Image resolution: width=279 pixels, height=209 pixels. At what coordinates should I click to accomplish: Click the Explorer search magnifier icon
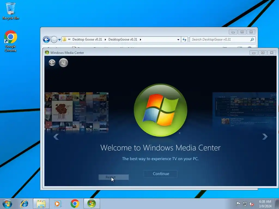[x=252, y=39]
